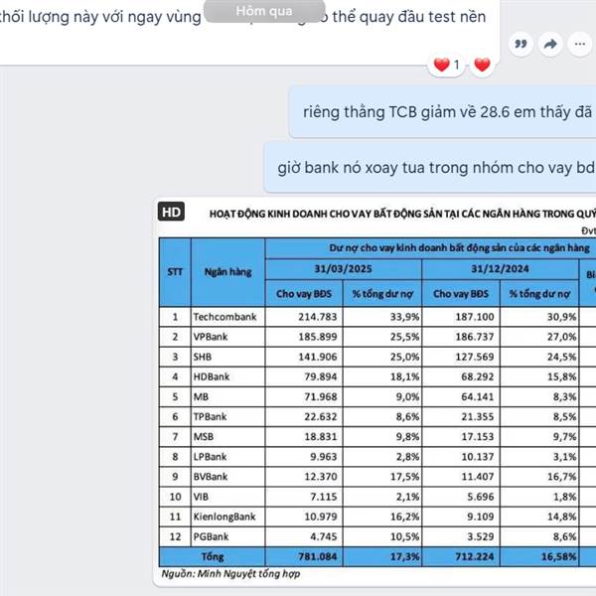596x596 pixels.
Task: Click value '214.783' for Techcombank
Action: pos(318,317)
